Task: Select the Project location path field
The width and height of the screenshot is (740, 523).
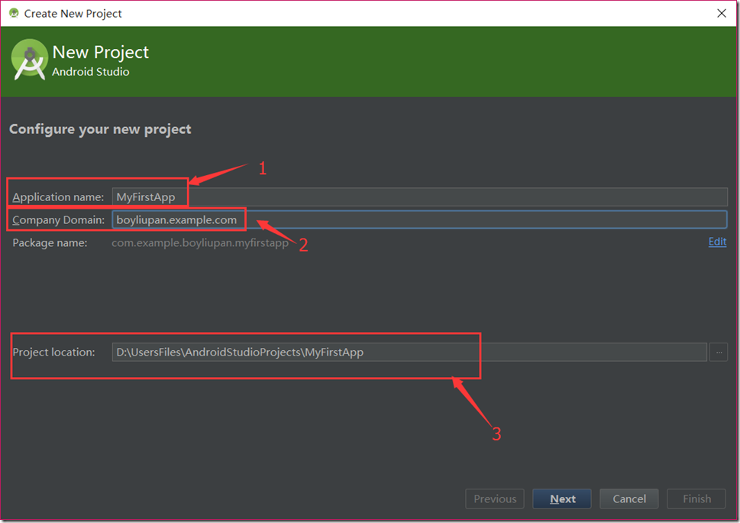Action: point(409,352)
